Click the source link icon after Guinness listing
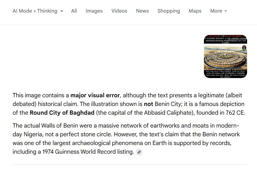Viewport: 257px width, 172px height. pyautogui.click(x=139, y=152)
